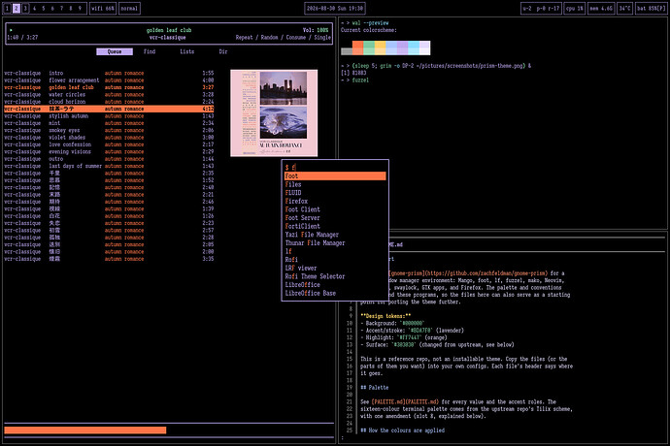Screen dimensions: 670x446
Task: Launch LibreOffice Base from the launcher
Action: 335,293
